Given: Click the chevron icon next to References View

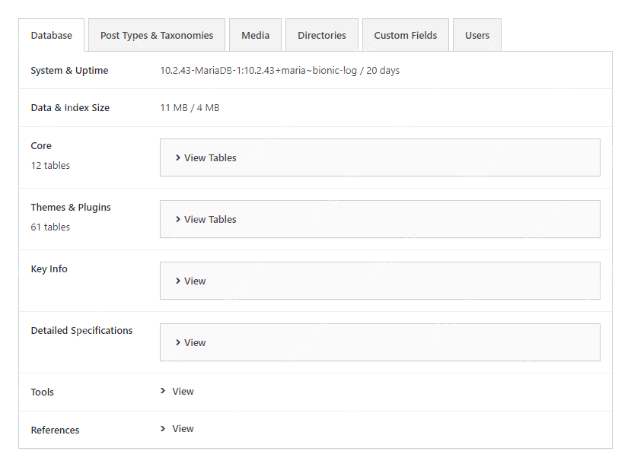Looking at the screenshot, I should tap(162, 428).
